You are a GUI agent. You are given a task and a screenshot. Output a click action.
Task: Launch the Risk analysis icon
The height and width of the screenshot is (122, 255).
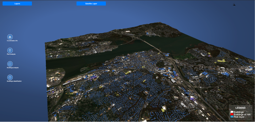click(10, 50)
